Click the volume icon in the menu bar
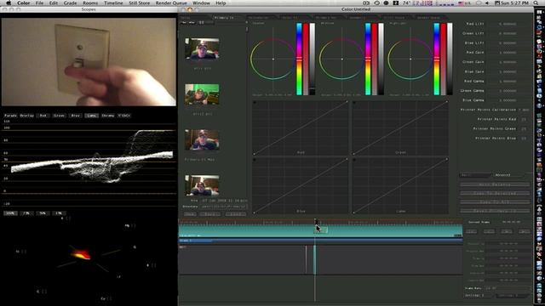 click(x=487, y=3)
